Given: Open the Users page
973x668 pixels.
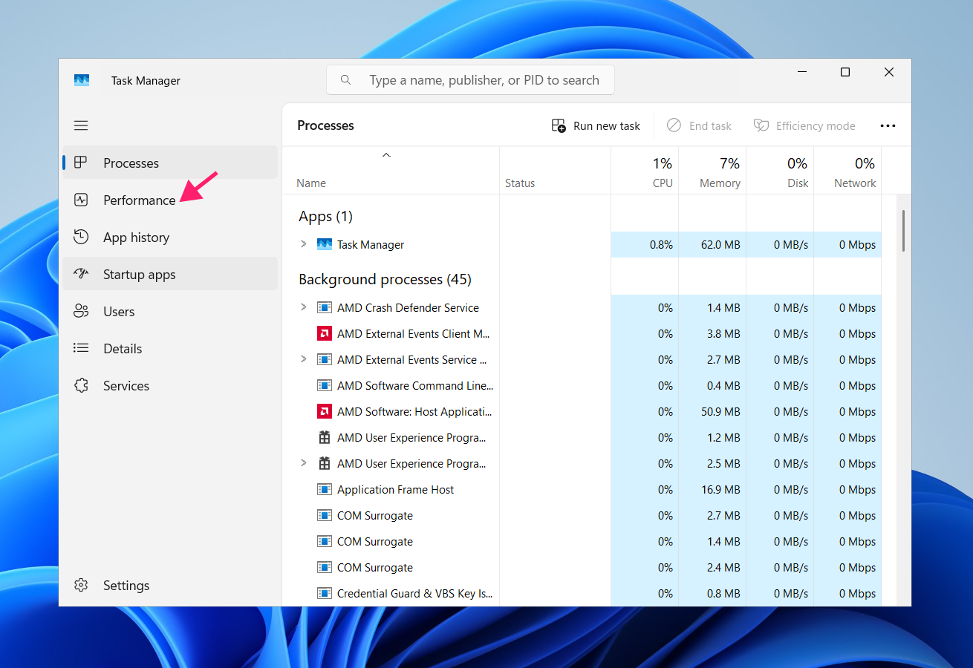Looking at the screenshot, I should 170,311.
